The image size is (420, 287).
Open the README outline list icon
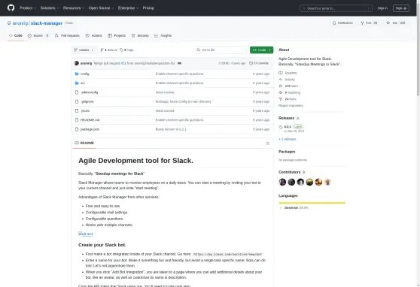(267, 143)
